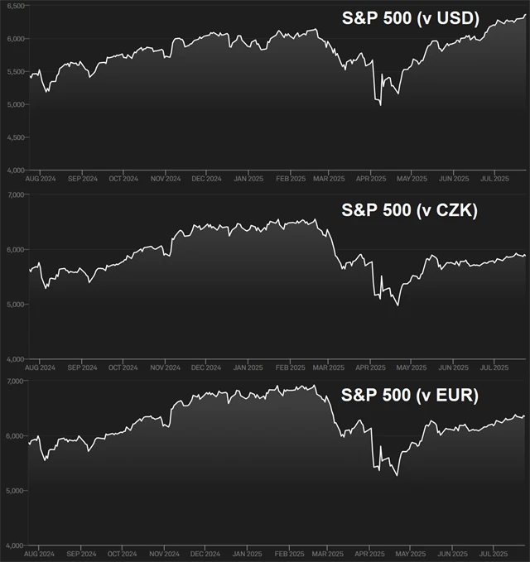
Task: Click the 6,500 label on the USD chart
Action: pyautogui.click(x=14, y=6)
